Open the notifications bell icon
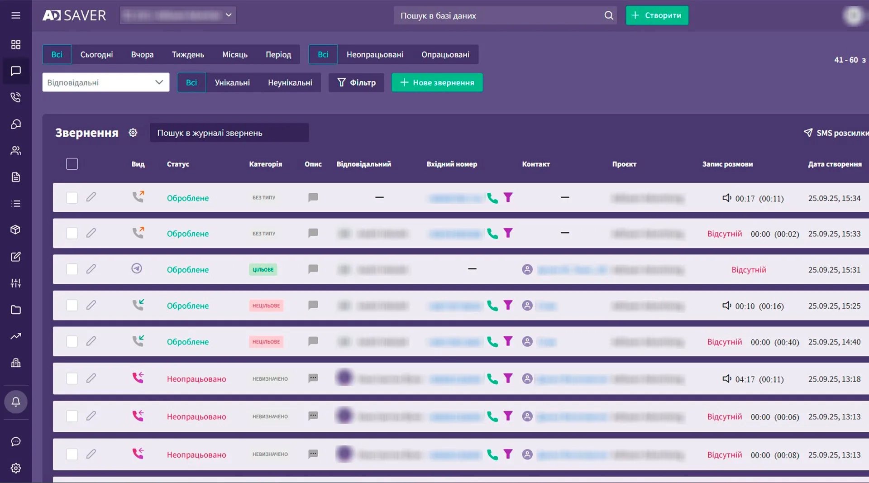 pyautogui.click(x=16, y=402)
